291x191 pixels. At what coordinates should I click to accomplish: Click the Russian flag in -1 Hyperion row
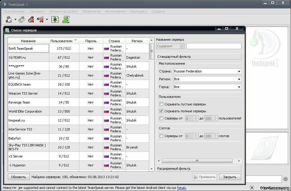(106, 165)
